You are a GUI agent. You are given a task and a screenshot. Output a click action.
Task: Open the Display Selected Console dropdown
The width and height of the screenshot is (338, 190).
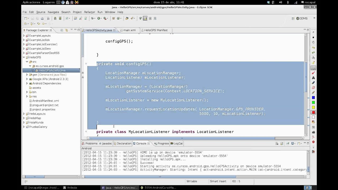coord(295,144)
